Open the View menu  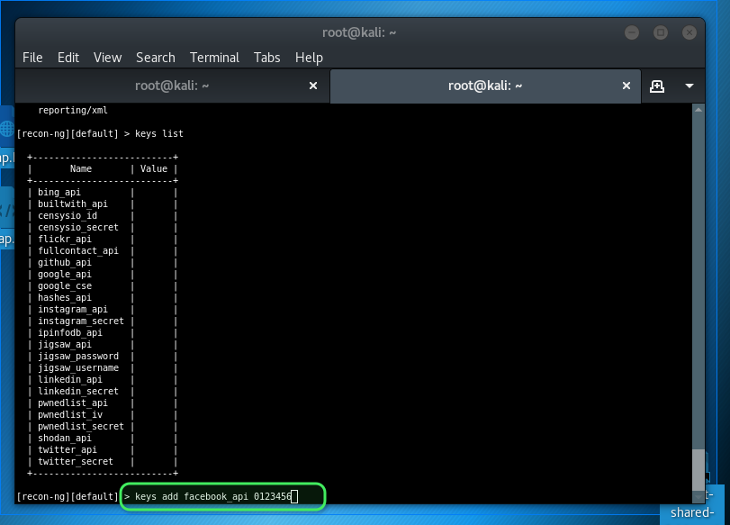[x=107, y=57]
